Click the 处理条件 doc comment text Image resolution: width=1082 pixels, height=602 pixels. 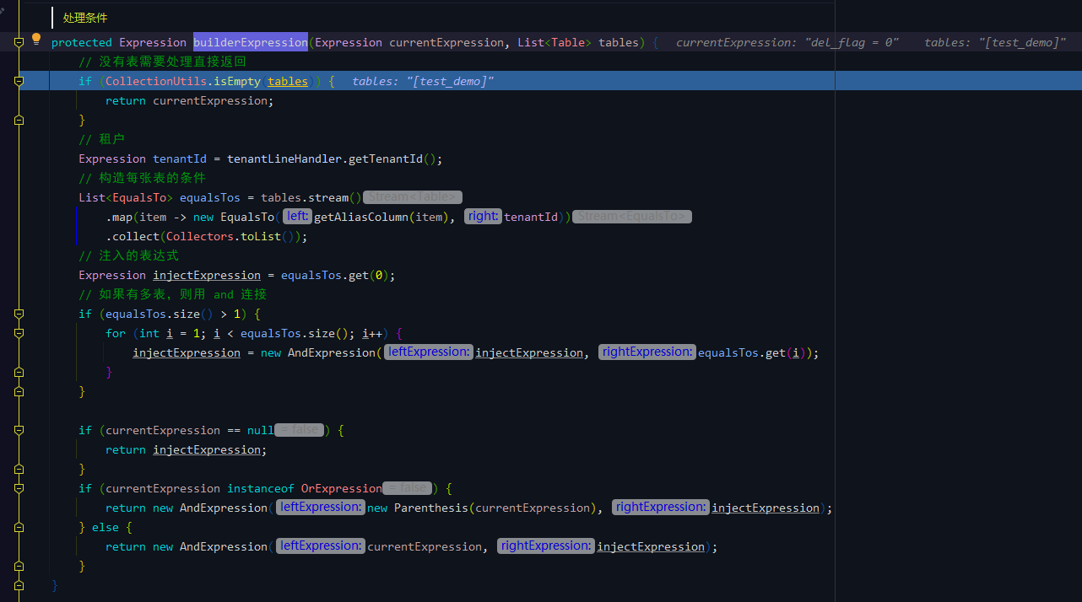[x=85, y=18]
